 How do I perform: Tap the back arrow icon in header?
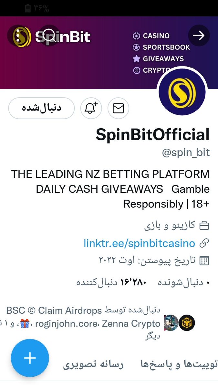coord(199,35)
